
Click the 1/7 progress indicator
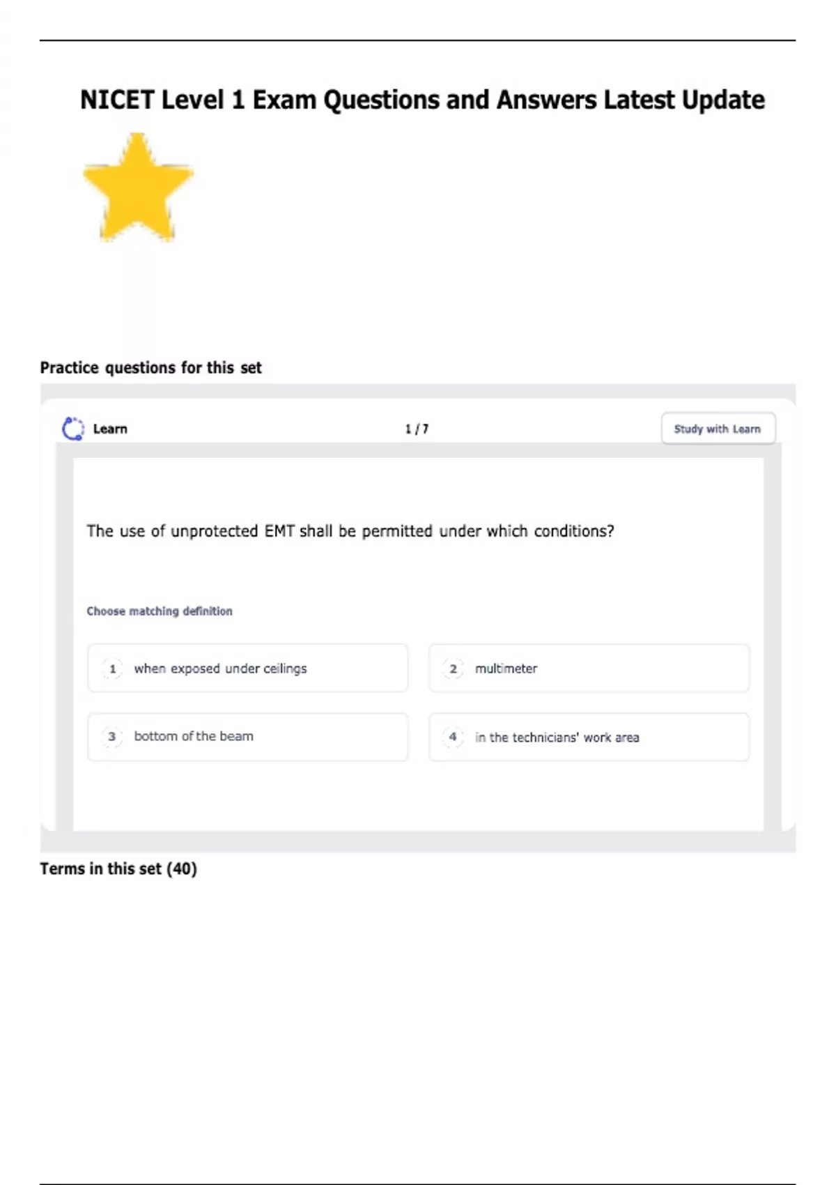pyautogui.click(x=416, y=428)
